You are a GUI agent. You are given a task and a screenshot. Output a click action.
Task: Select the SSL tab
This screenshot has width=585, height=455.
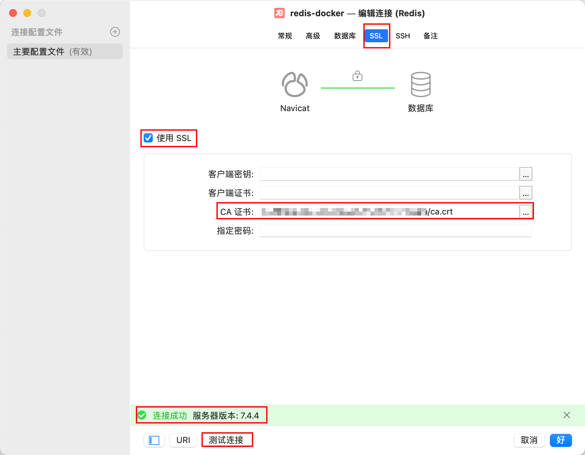tap(376, 36)
